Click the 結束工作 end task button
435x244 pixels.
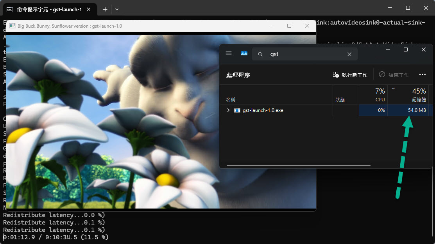click(x=394, y=75)
